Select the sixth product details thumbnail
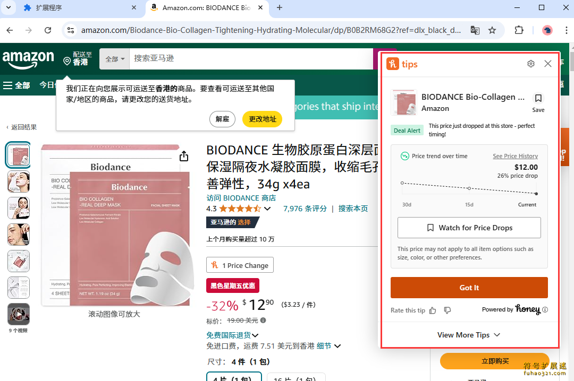Viewport: 574px width, 381px height. point(18,288)
